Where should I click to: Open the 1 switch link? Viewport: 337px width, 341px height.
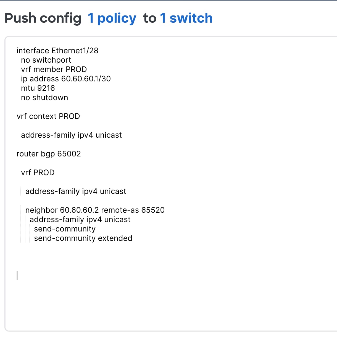coord(186,18)
